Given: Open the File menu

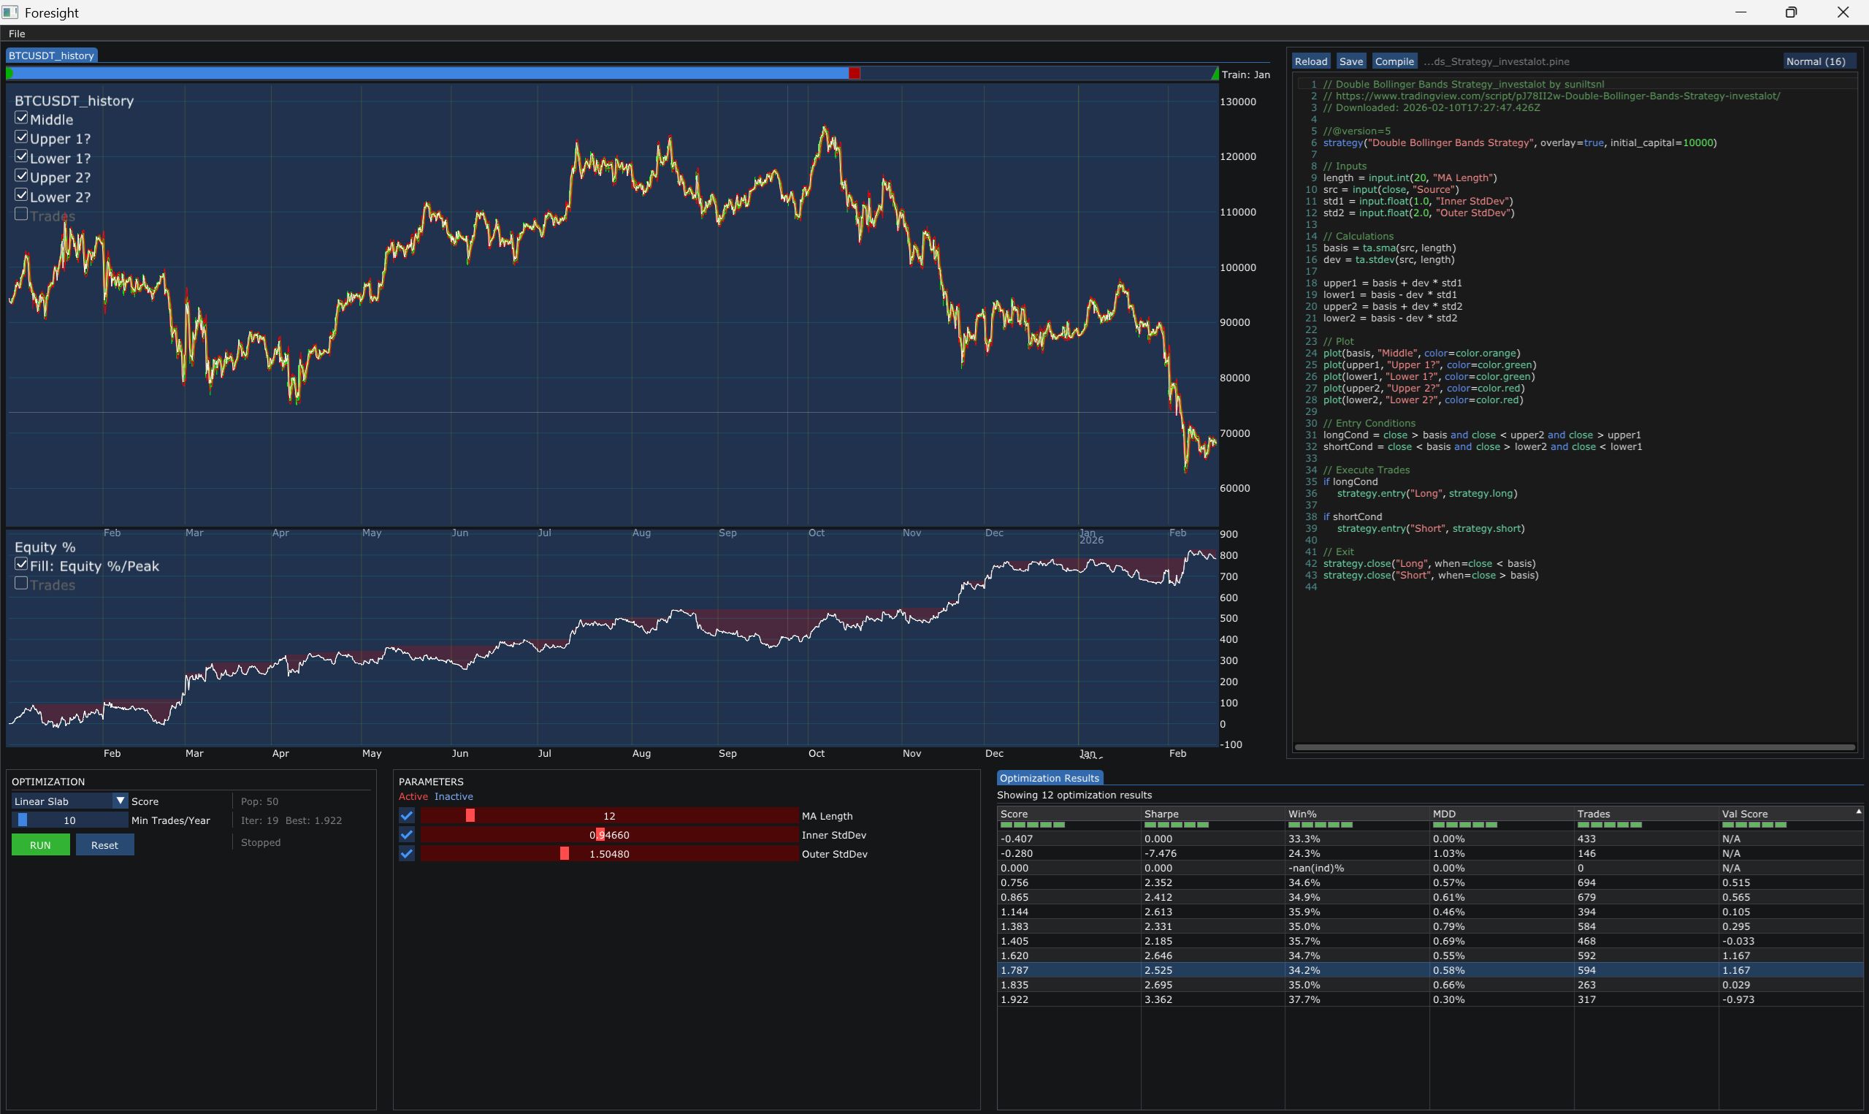Looking at the screenshot, I should [x=16, y=33].
